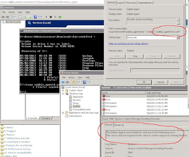Toggle action pane icon in Services toolbar
This screenshot has height=157, width=189.
40,17
